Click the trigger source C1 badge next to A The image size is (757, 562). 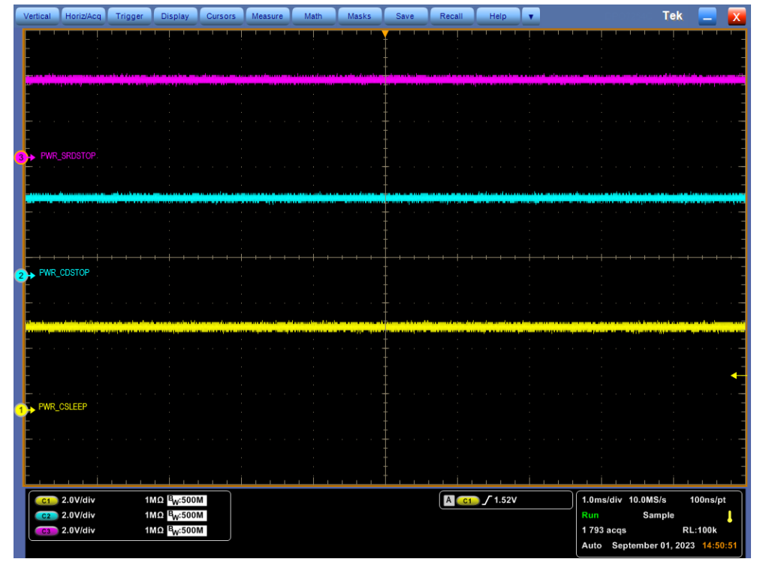469,500
